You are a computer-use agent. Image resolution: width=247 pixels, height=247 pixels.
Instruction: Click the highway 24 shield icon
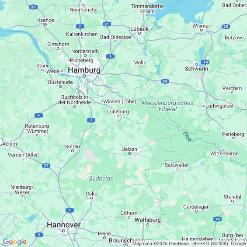tap(165, 81)
